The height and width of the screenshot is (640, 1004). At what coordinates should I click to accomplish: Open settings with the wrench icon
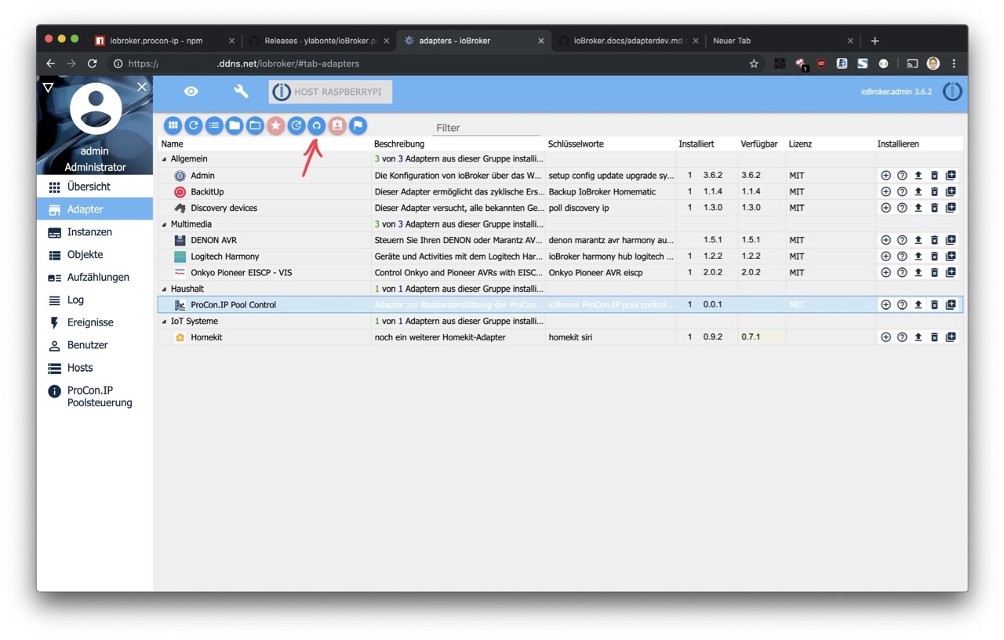pos(241,92)
